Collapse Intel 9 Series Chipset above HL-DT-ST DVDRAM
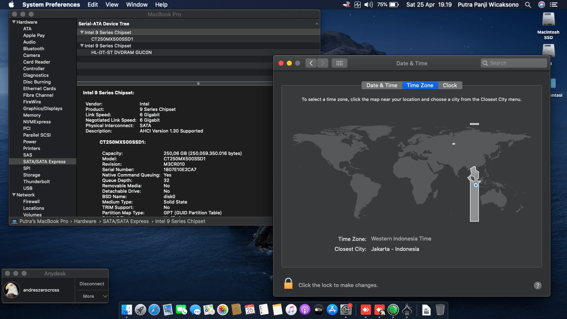 click(82, 46)
